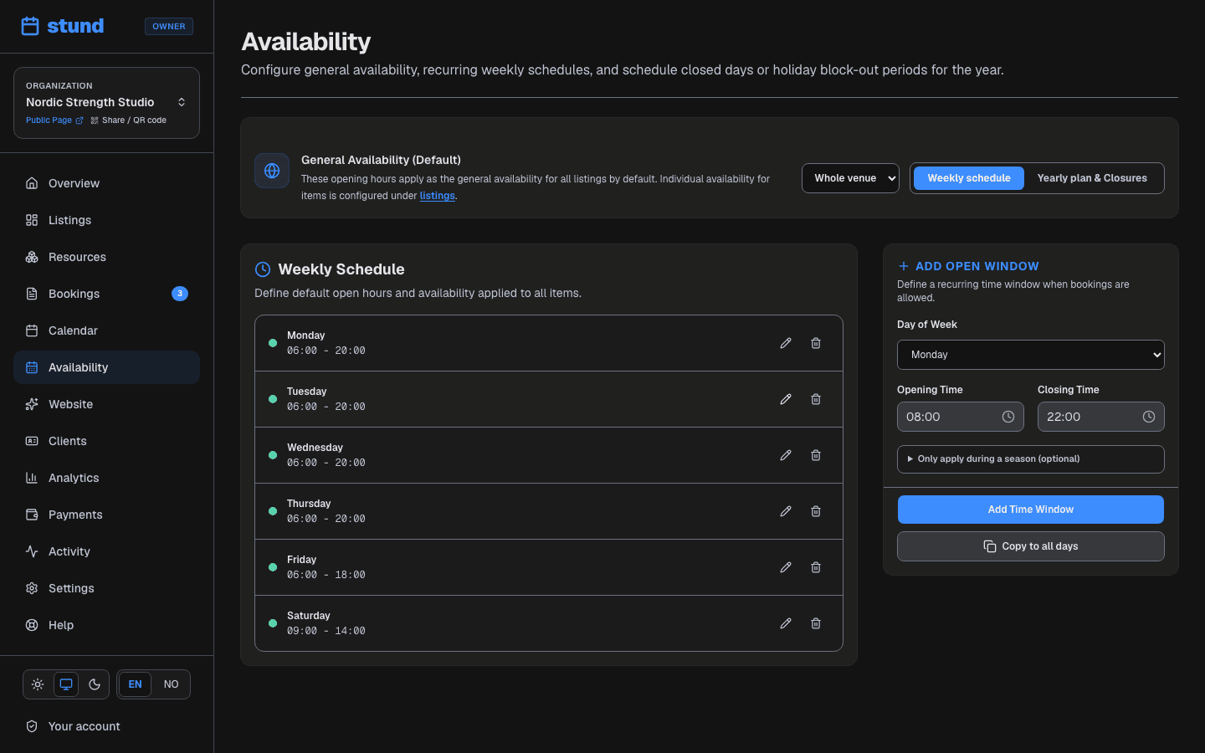The height and width of the screenshot is (753, 1205).
Task: Click the Opening Time field showing 08:00
Action: 961,417
